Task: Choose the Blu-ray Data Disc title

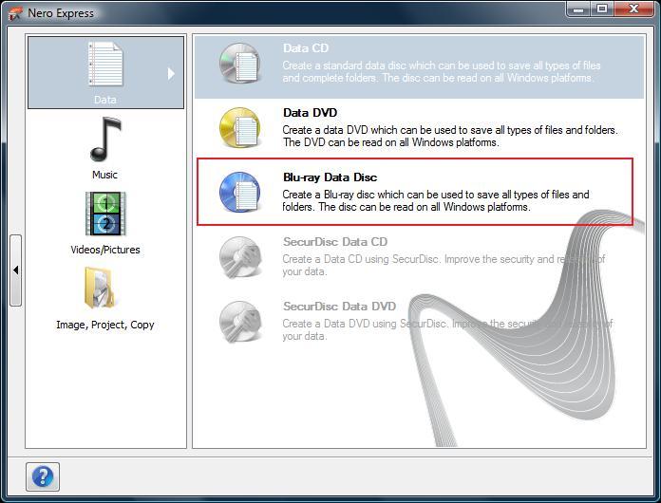Action: point(330,177)
